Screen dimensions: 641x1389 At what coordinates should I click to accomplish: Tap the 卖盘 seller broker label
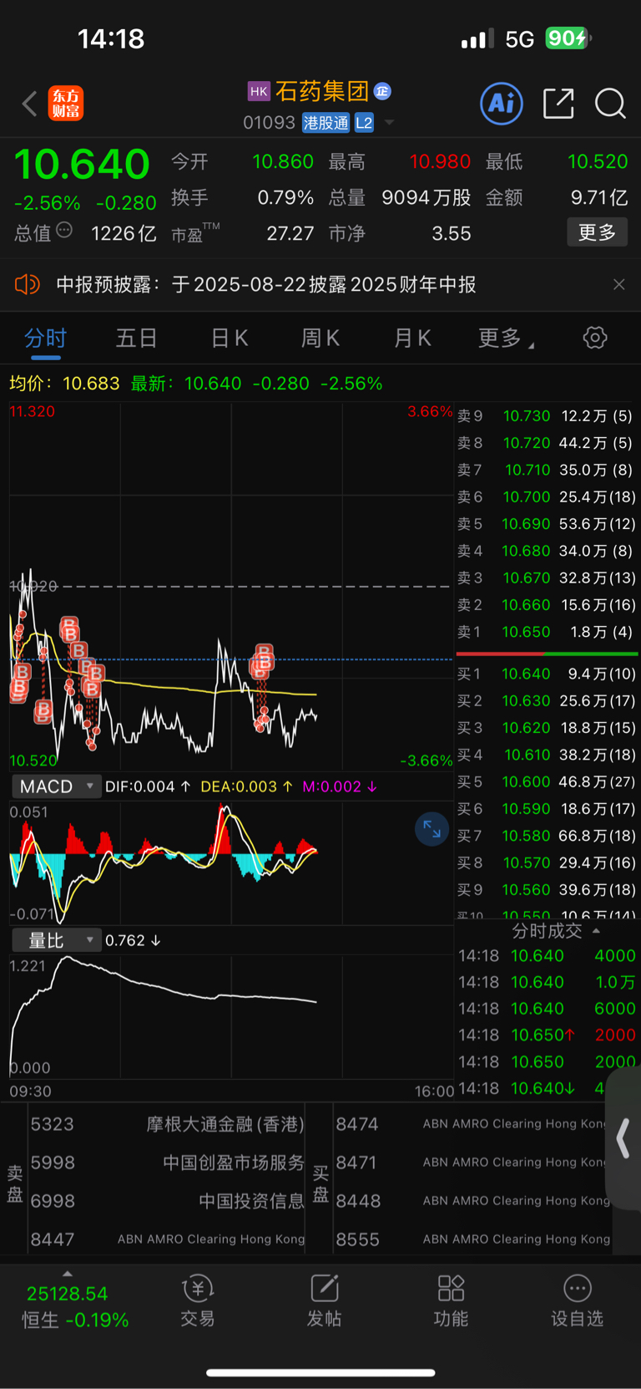point(15,1184)
